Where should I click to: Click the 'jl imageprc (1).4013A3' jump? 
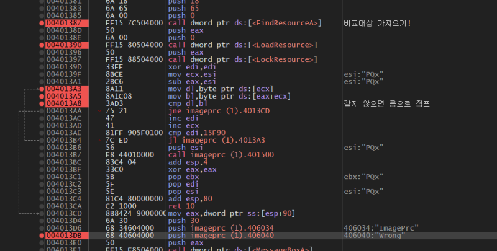tap(217, 140)
